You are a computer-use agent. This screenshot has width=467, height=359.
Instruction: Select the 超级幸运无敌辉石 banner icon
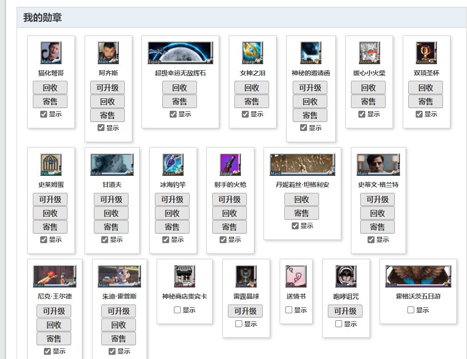(x=180, y=53)
